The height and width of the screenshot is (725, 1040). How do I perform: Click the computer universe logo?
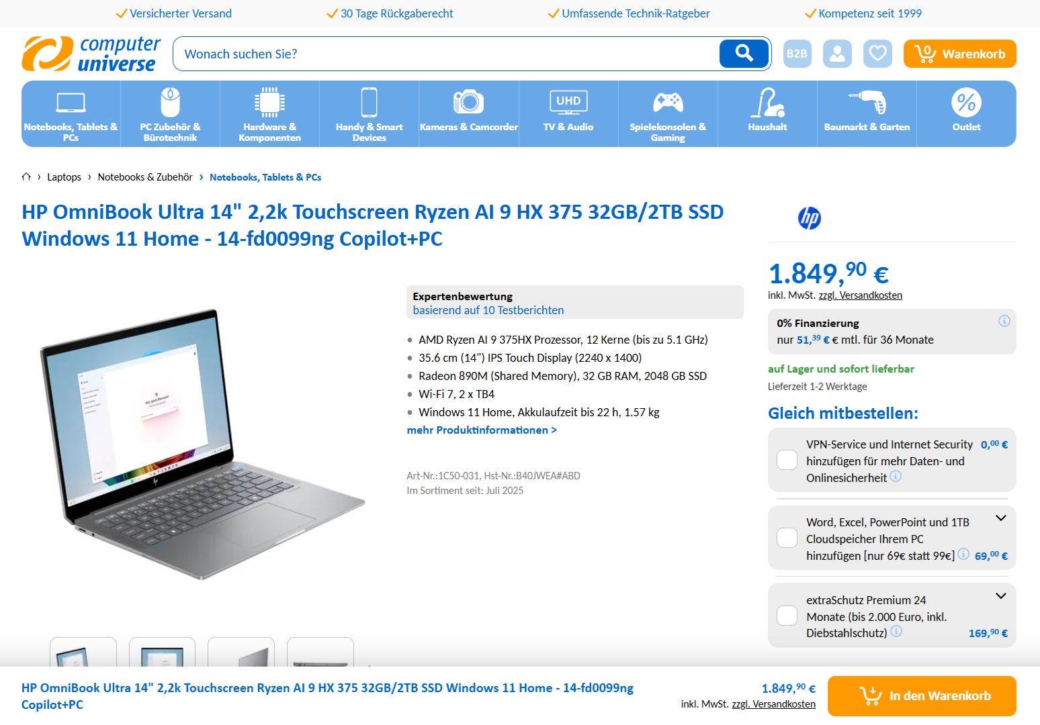tap(91, 54)
